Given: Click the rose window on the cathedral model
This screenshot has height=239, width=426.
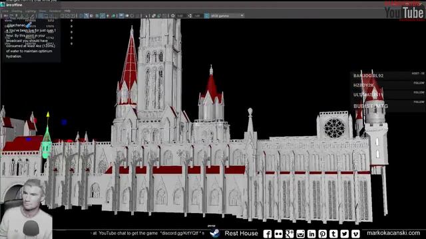Looking at the screenshot, I should pyautogui.click(x=334, y=128).
